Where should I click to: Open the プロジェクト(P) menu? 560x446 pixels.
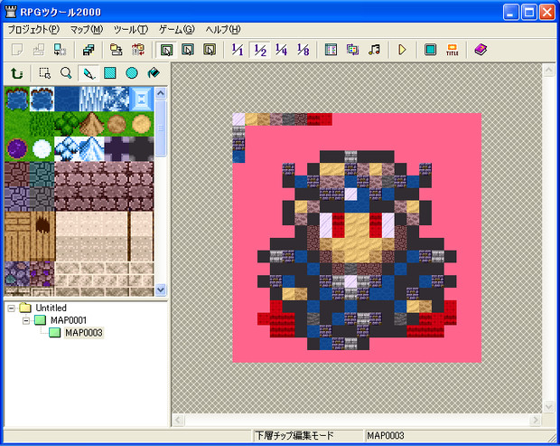pyautogui.click(x=33, y=29)
